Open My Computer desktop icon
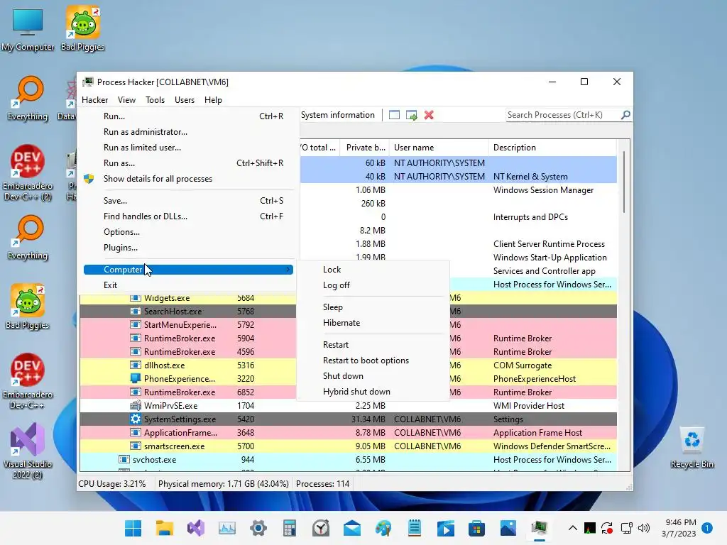Viewport: 727px width, 545px height. (28, 28)
